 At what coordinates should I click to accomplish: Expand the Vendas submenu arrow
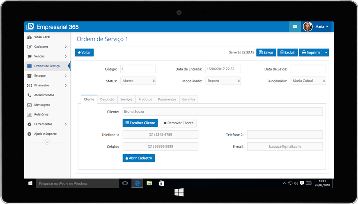click(66, 56)
